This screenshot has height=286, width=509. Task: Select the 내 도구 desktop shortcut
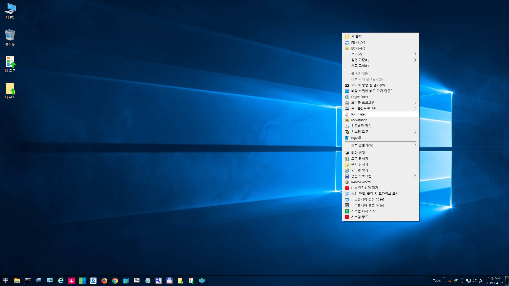point(10,64)
